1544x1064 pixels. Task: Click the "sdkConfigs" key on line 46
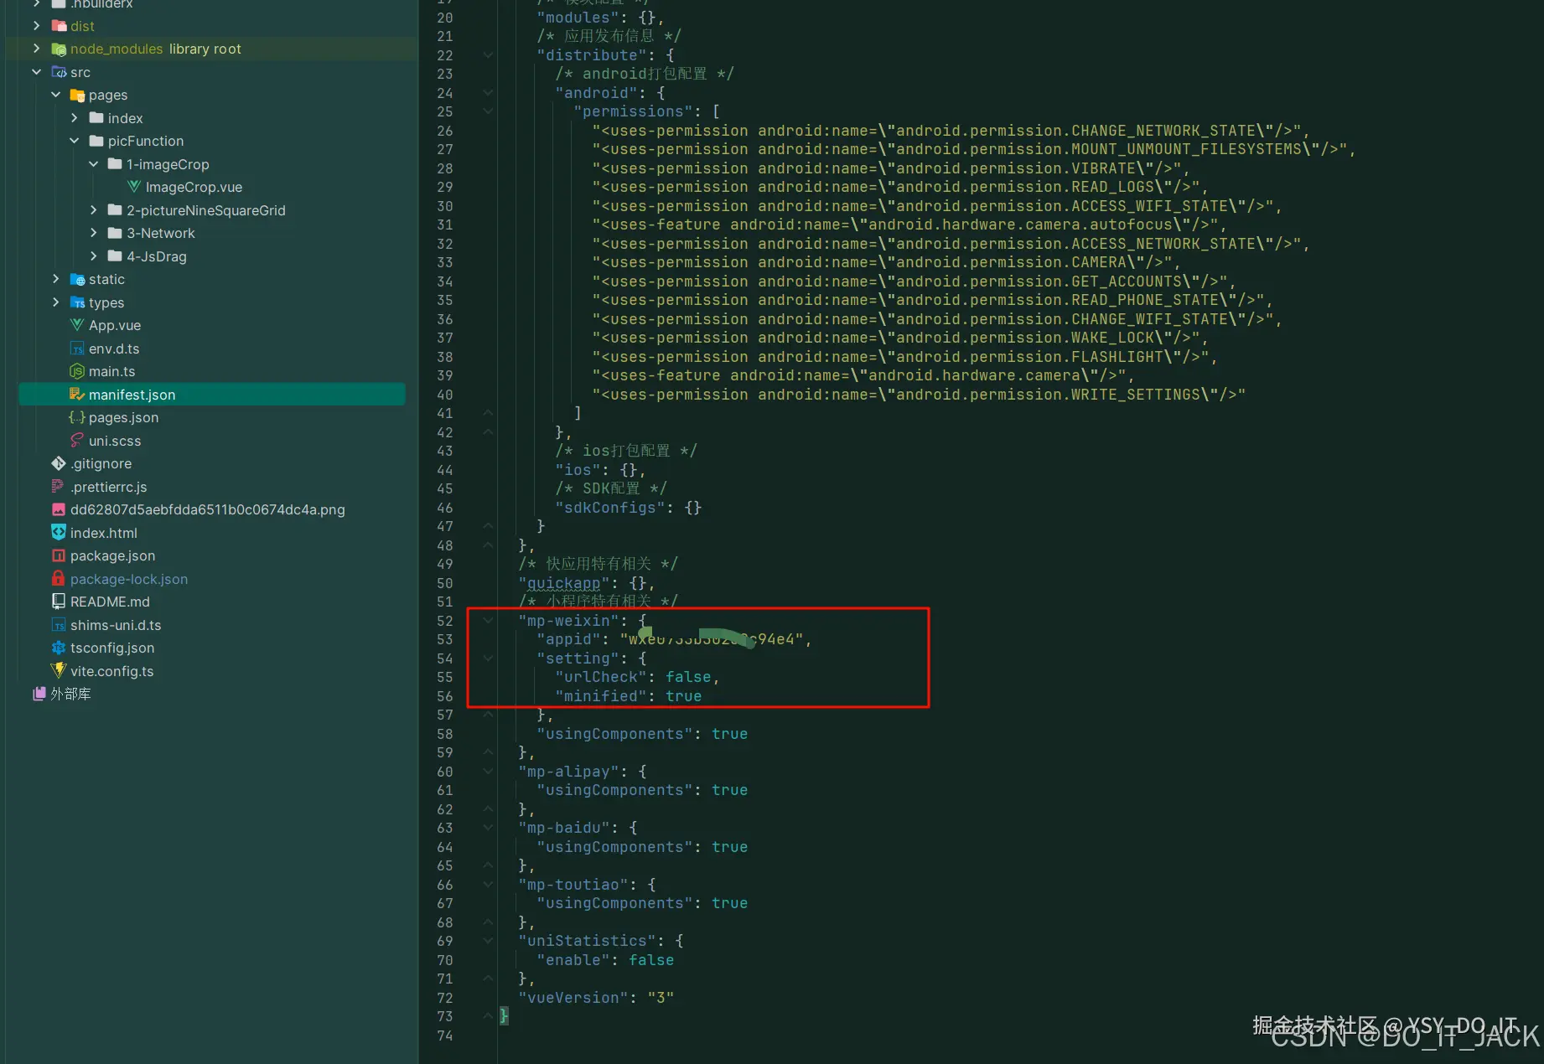(610, 508)
